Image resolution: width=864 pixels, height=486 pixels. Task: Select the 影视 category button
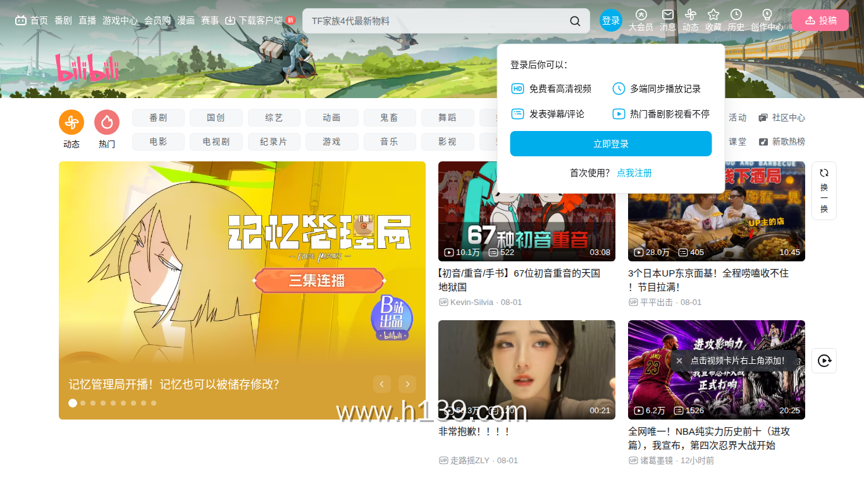click(x=447, y=142)
